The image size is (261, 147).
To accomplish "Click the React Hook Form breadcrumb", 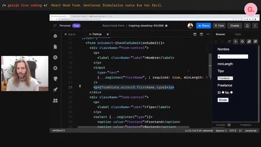I will 113,26.
